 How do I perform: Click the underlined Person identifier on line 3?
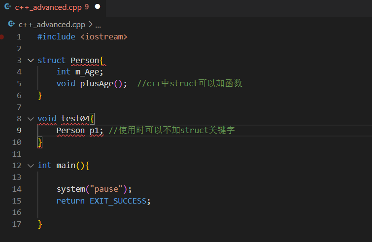(85, 60)
